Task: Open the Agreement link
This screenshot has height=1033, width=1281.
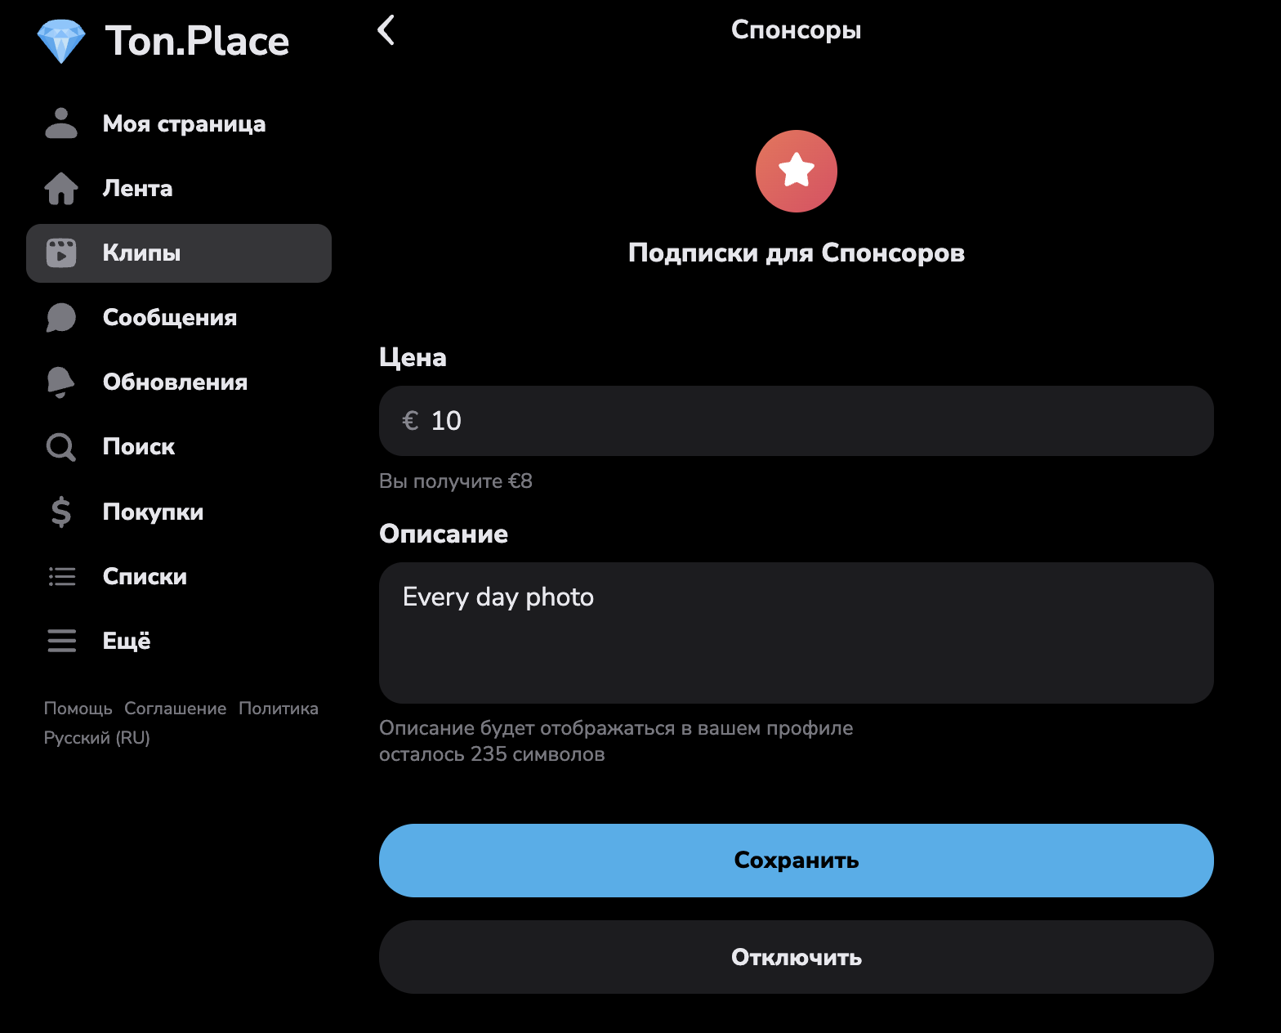Action: pyautogui.click(x=175, y=709)
